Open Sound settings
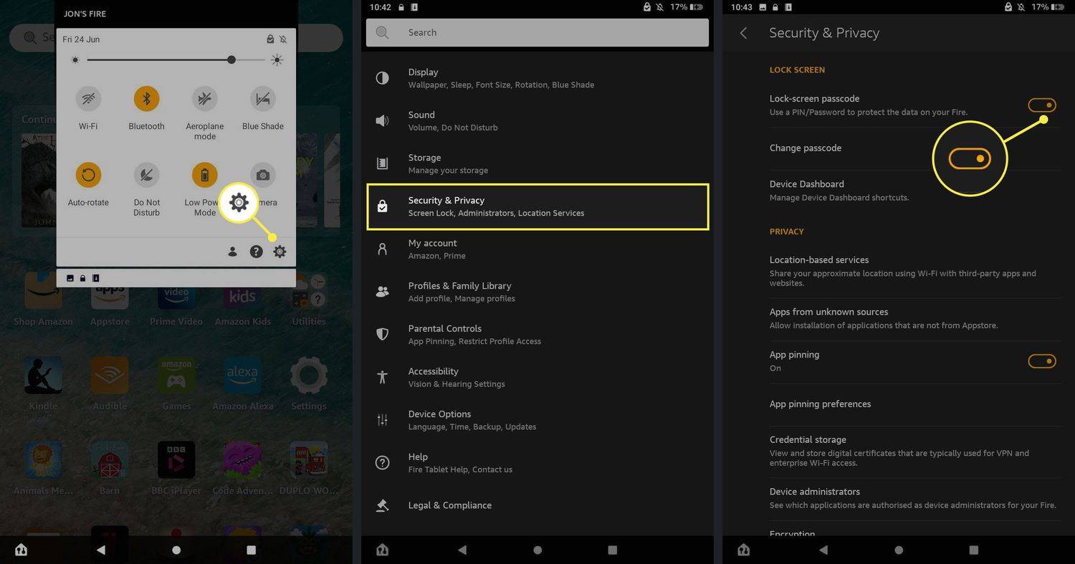This screenshot has height=564, width=1075. click(537, 121)
